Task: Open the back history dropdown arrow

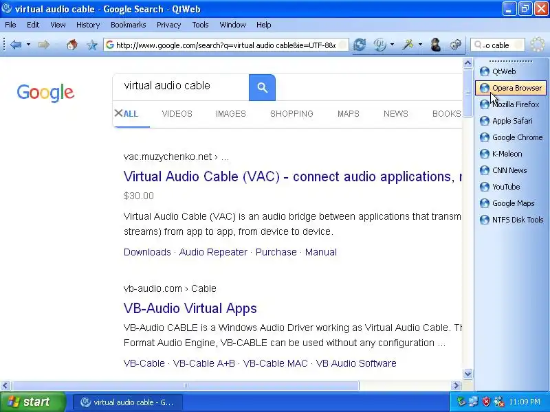Action: point(28,45)
